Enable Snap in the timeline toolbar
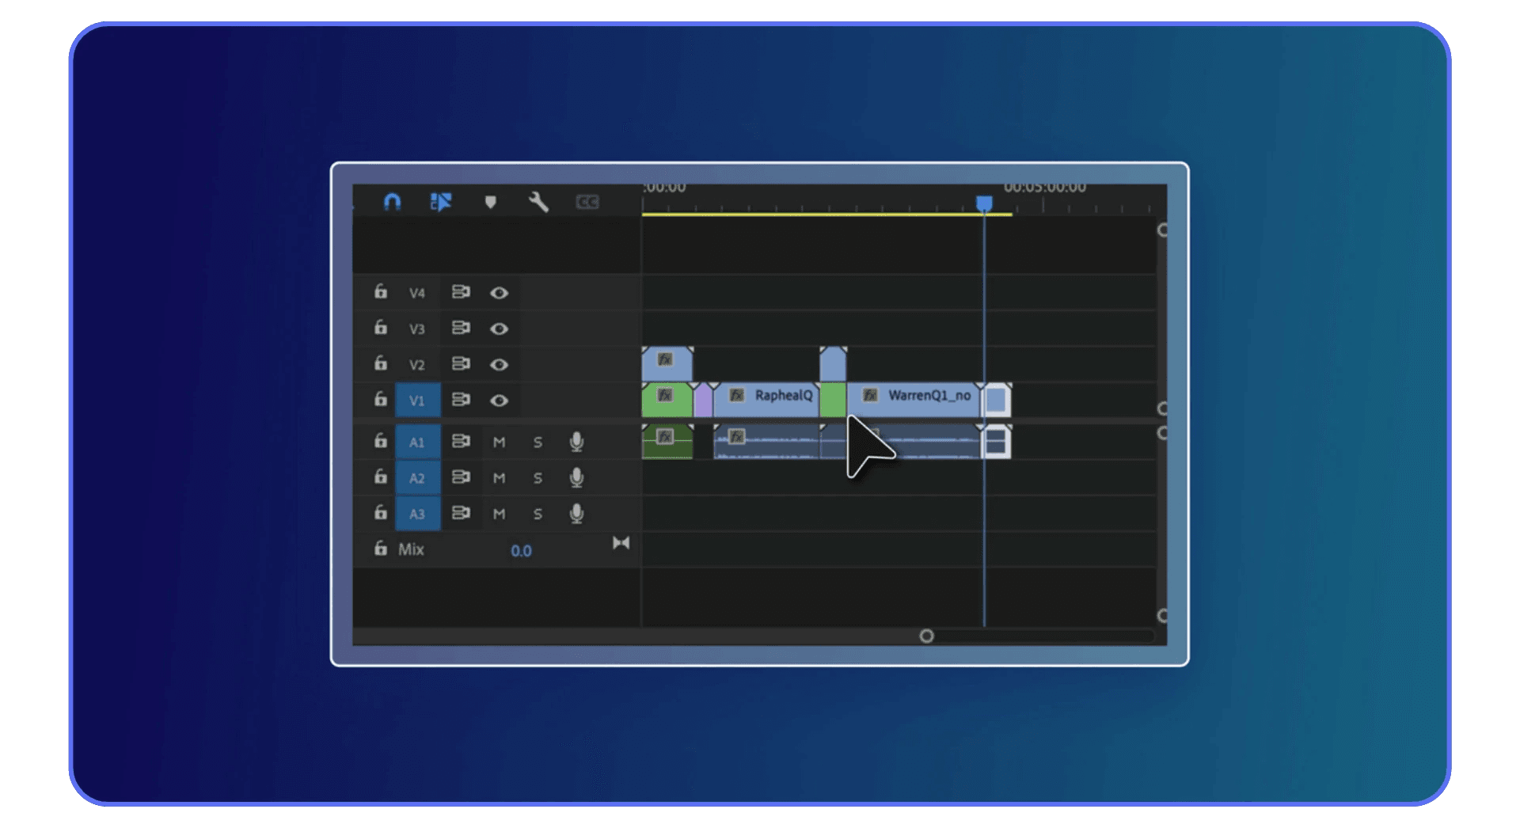 pos(393,202)
